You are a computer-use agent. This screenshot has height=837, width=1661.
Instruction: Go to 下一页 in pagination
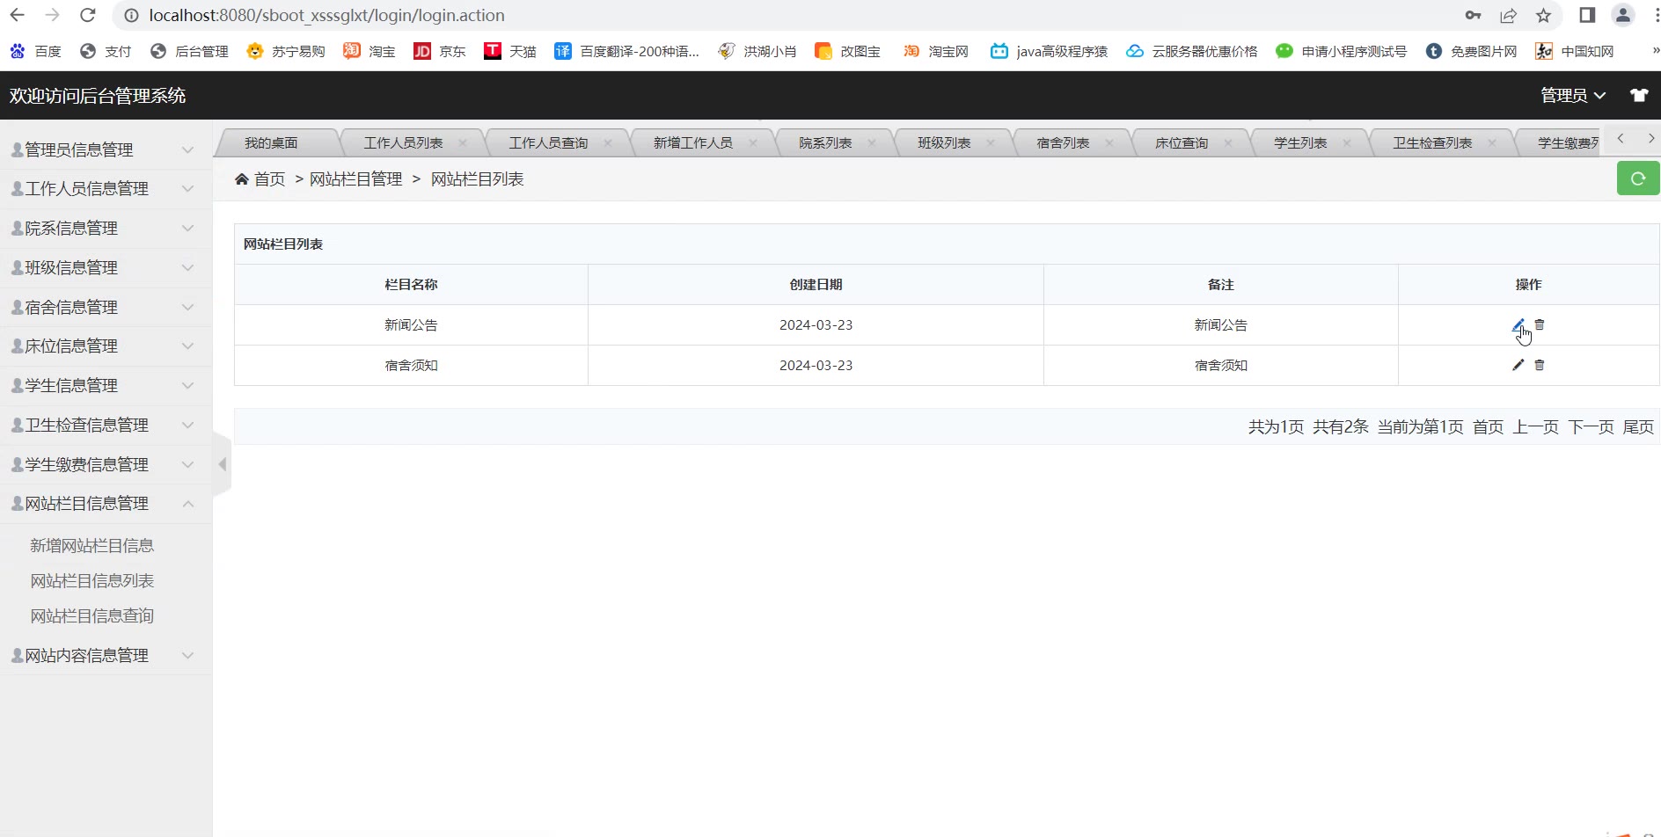click(1591, 427)
